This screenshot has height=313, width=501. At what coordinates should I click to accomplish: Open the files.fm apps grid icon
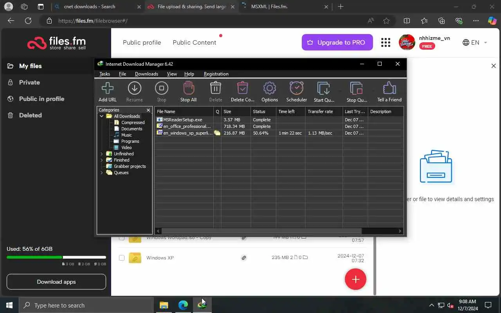(x=386, y=43)
